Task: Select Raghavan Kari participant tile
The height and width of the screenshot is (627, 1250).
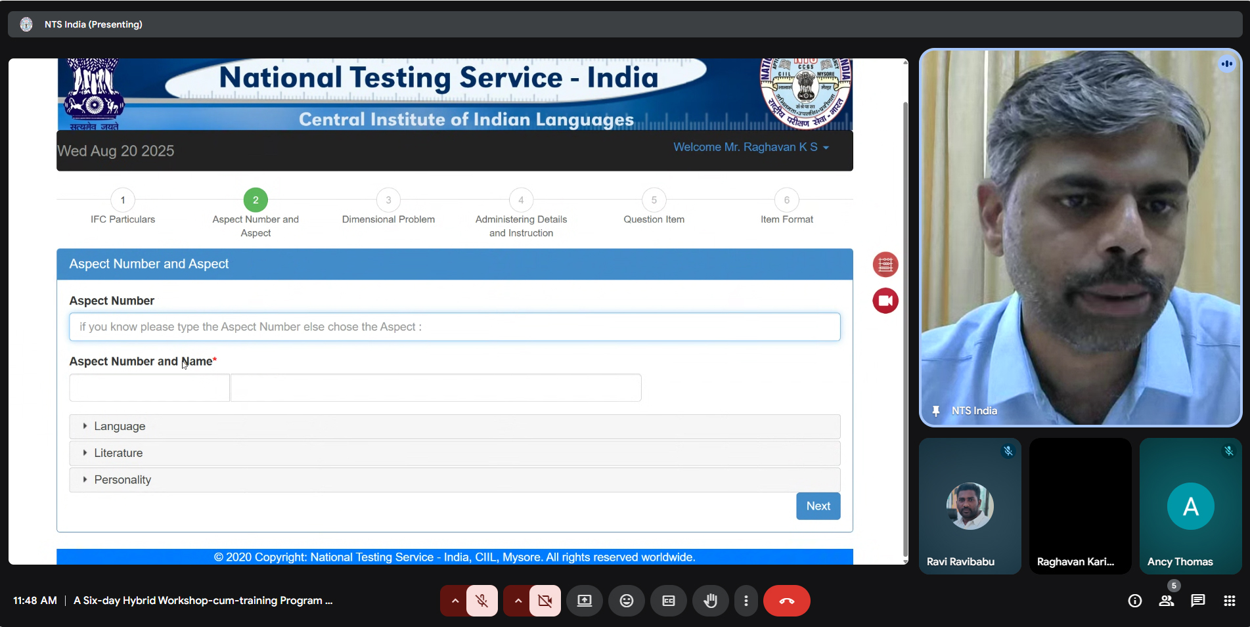Action: 1081,506
